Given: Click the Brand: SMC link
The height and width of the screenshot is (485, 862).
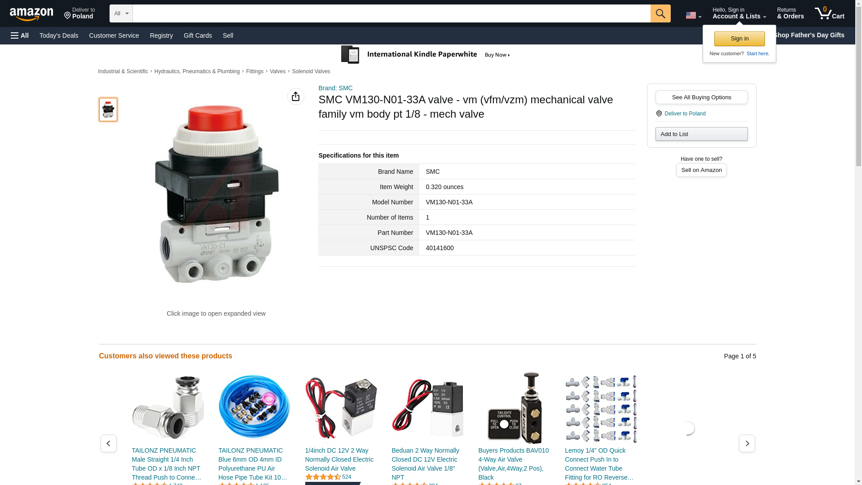Looking at the screenshot, I should coord(335,88).
